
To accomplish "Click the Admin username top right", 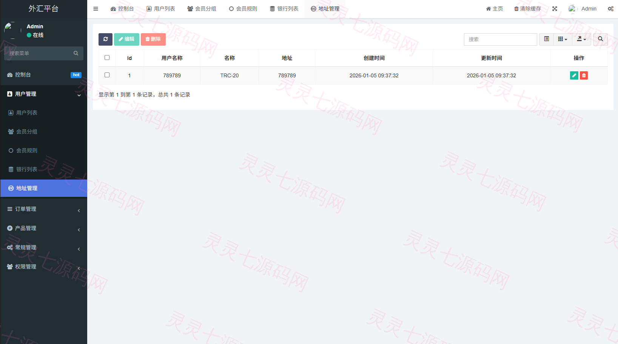I will tap(589, 9).
